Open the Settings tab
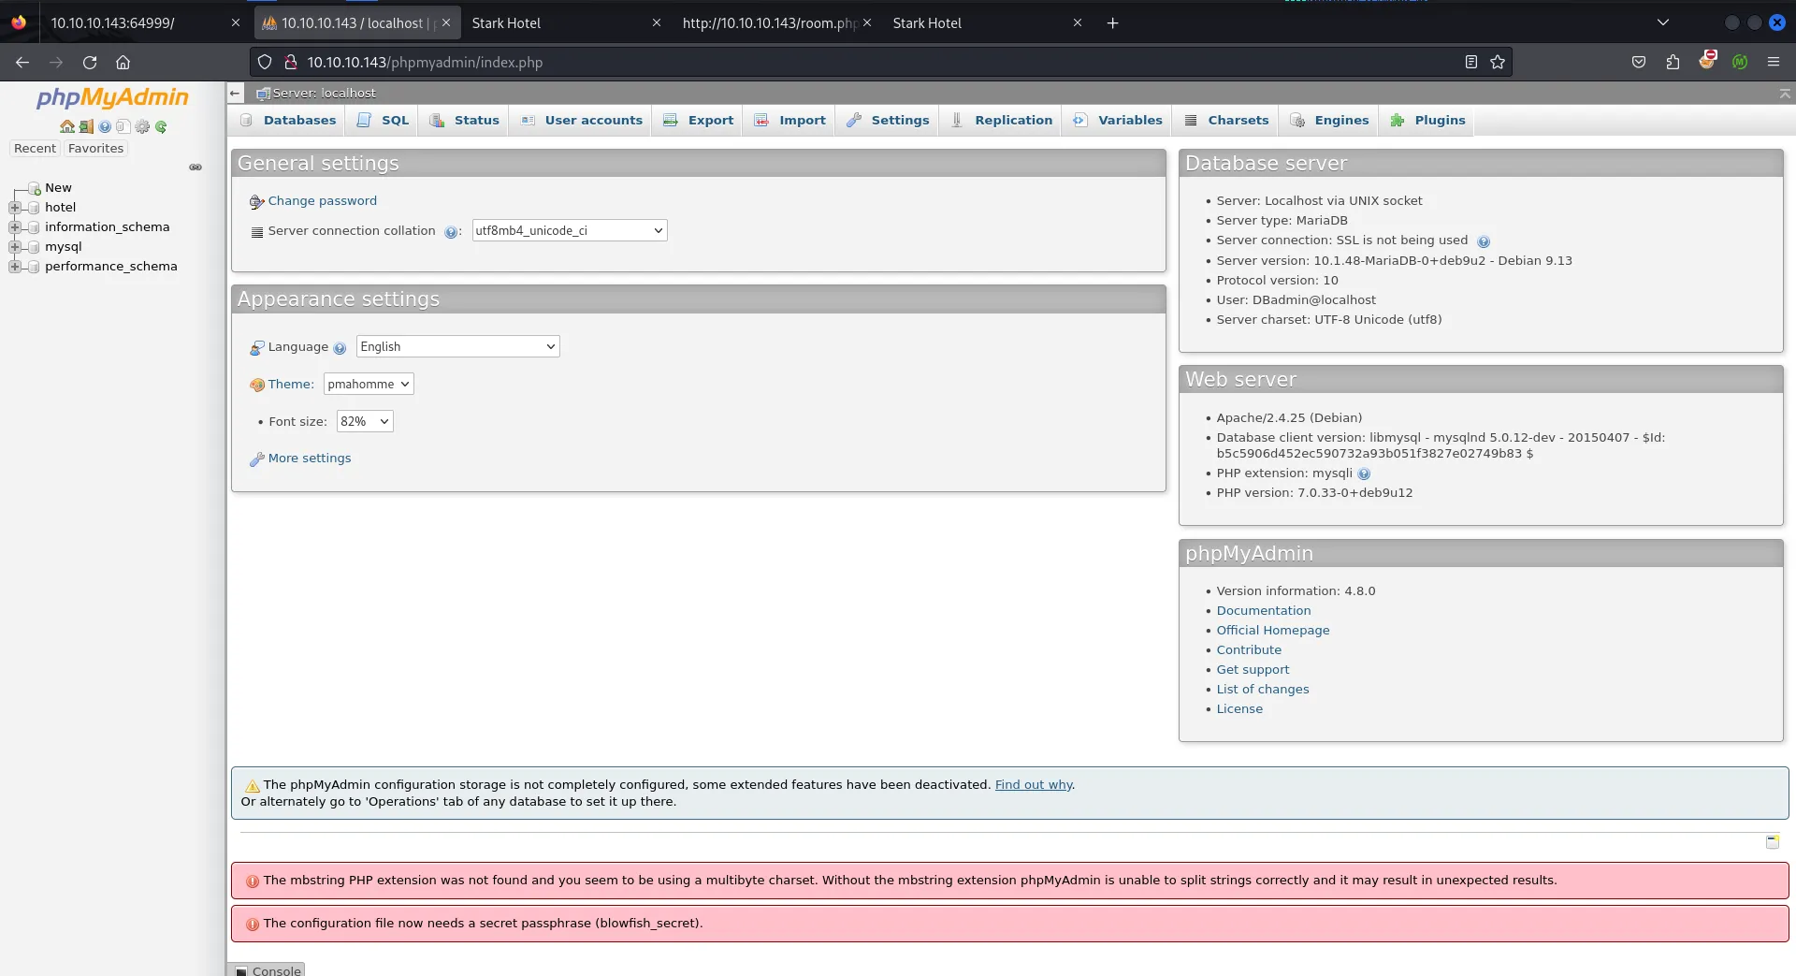The height and width of the screenshot is (976, 1796). click(889, 121)
